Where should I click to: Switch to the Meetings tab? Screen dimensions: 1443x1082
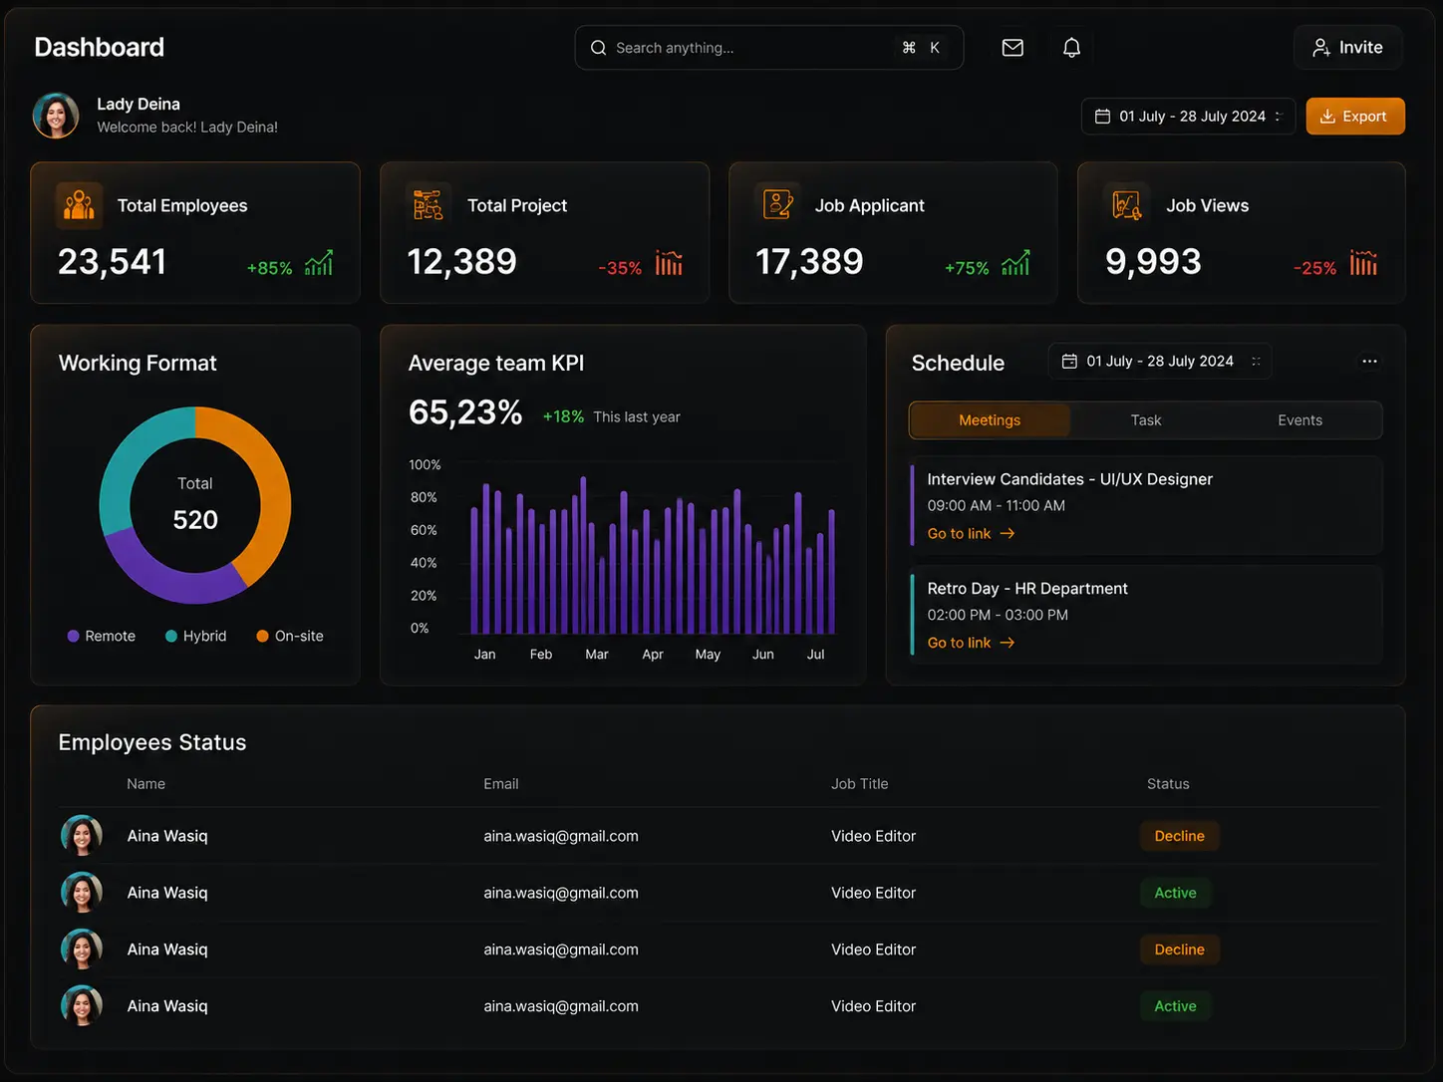990,420
